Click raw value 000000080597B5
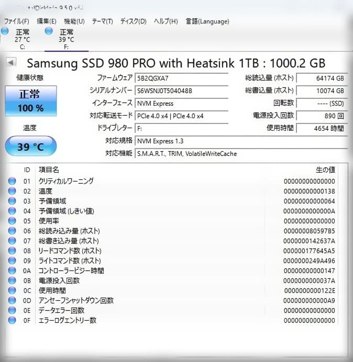The width and height of the screenshot is (353, 362). click(x=310, y=231)
